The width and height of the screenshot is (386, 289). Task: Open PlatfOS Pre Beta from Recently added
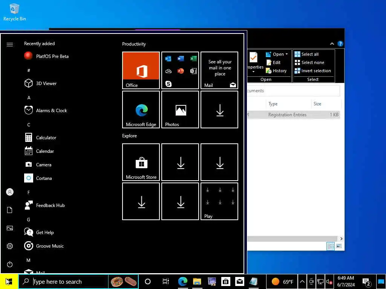click(46, 56)
